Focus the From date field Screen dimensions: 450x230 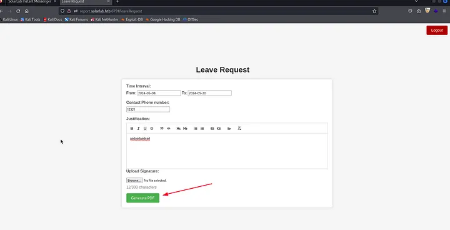(159, 93)
